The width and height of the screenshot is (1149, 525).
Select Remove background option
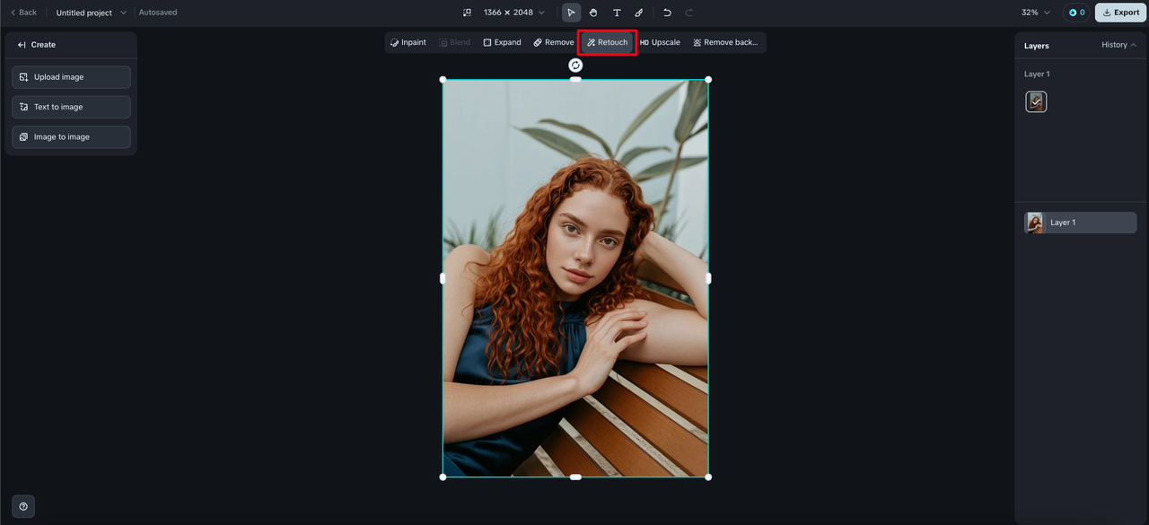[725, 42]
